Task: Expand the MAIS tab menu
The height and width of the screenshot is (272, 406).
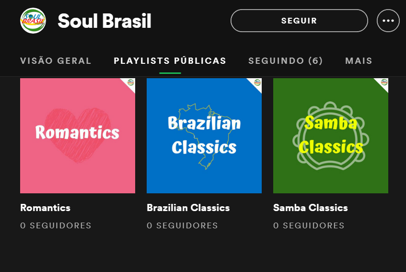Action: [x=359, y=61]
